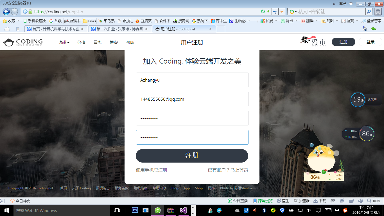
Task: Click the Windows Start button
Action: click(7, 210)
